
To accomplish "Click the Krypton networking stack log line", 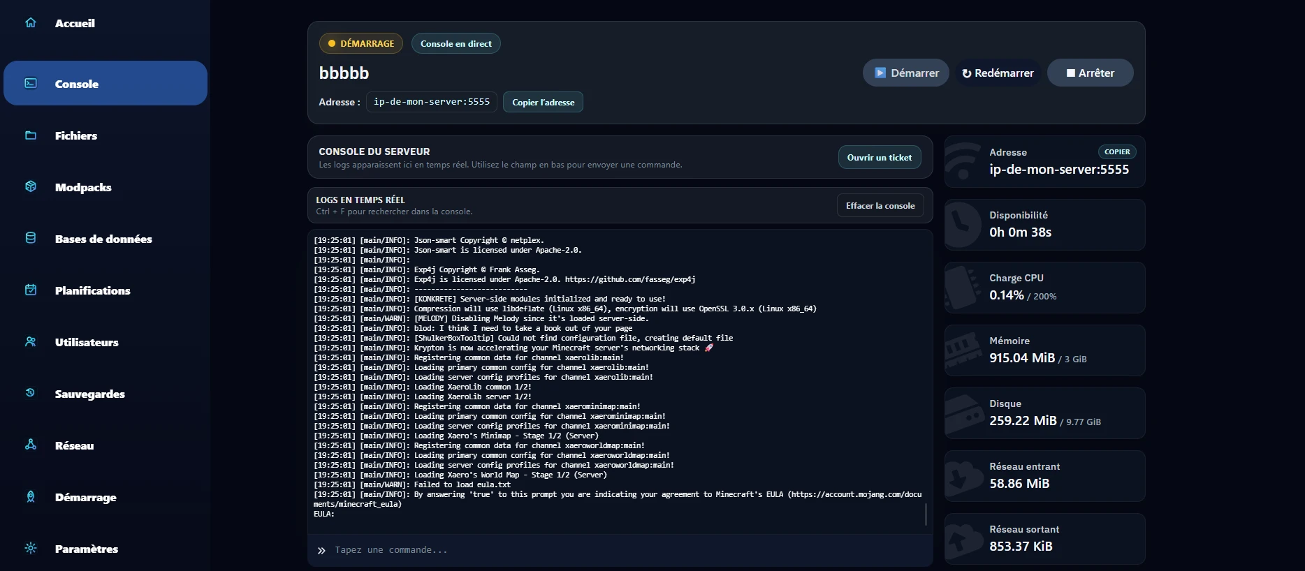I will (x=513, y=348).
